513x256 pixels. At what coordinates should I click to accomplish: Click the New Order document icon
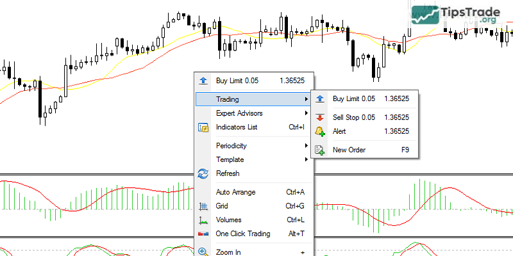(320, 150)
